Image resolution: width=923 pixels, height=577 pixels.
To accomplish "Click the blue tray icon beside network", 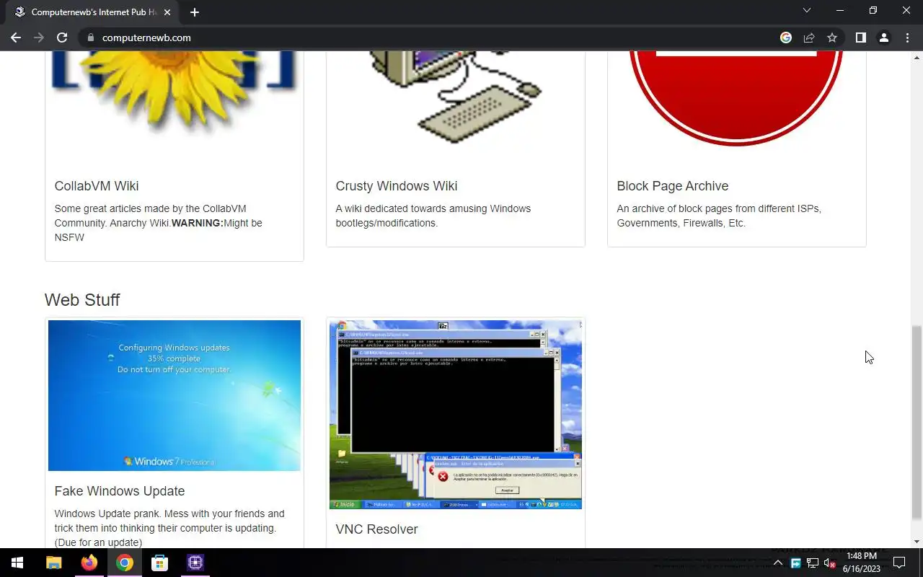I will (x=796, y=563).
